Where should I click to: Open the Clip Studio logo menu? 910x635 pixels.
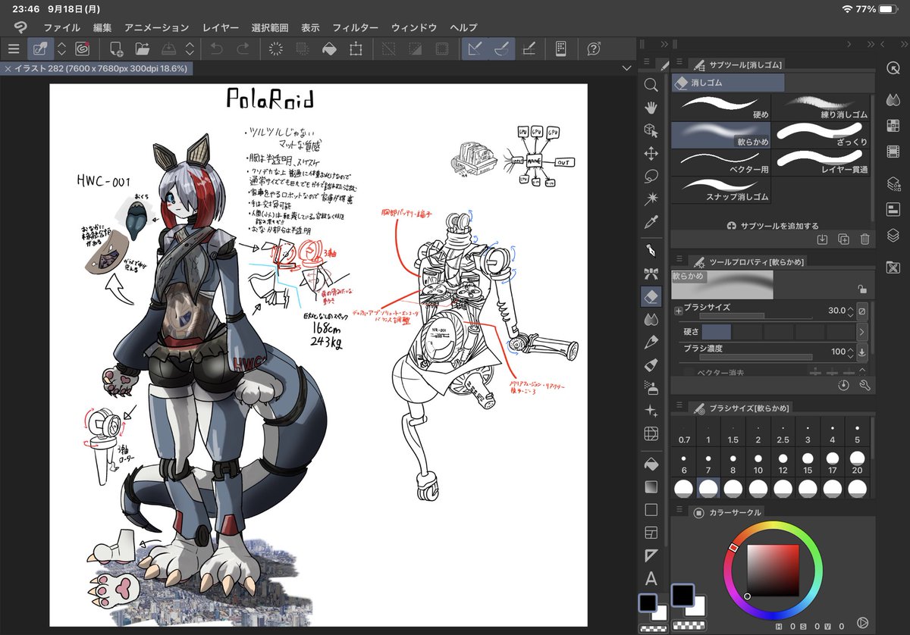click(x=19, y=27)
